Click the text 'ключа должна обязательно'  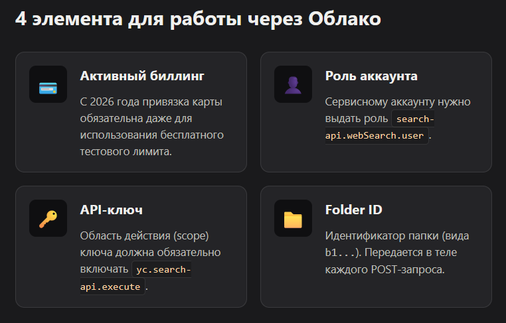150,253
